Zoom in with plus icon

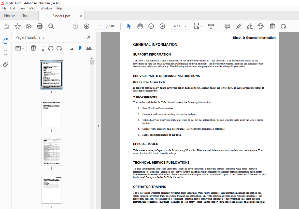pos(162,26)
